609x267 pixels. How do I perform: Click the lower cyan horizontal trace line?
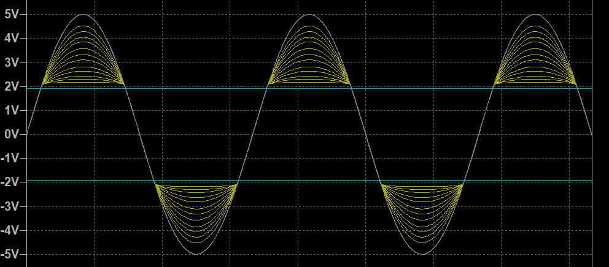(309, 181)
